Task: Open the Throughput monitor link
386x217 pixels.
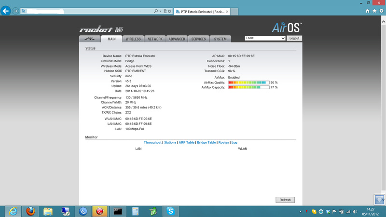Action: point(152,142)
